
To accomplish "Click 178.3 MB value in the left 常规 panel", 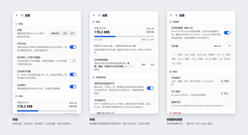I will coord(25,106).
